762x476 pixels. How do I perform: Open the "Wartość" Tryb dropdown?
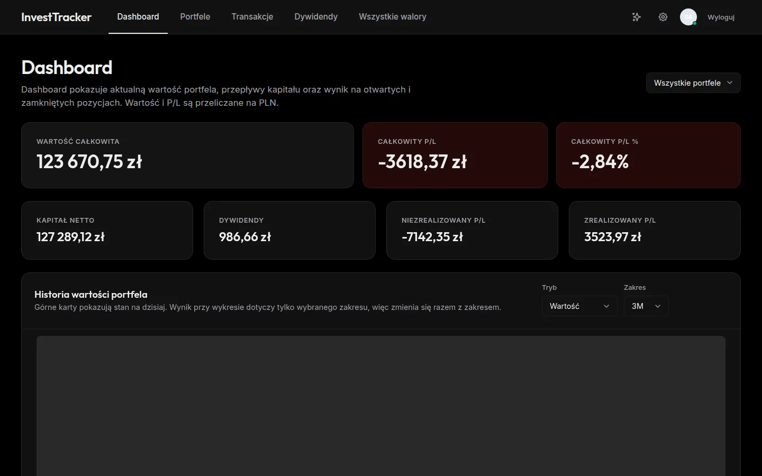tap(579, 306)
